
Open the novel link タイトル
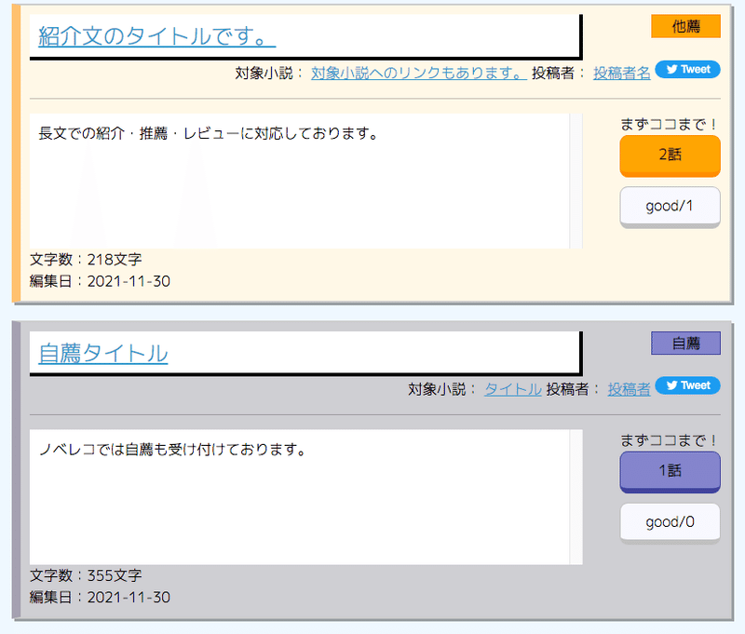(x=513, y=389)
